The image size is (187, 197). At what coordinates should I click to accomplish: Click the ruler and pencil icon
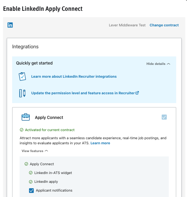[22, 93]
